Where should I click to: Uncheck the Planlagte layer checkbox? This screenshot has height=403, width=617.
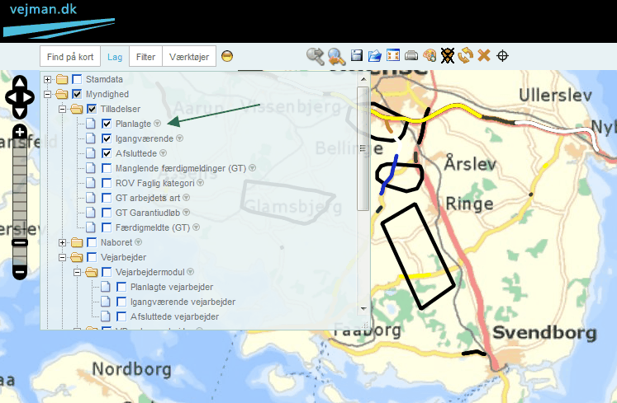107,124
